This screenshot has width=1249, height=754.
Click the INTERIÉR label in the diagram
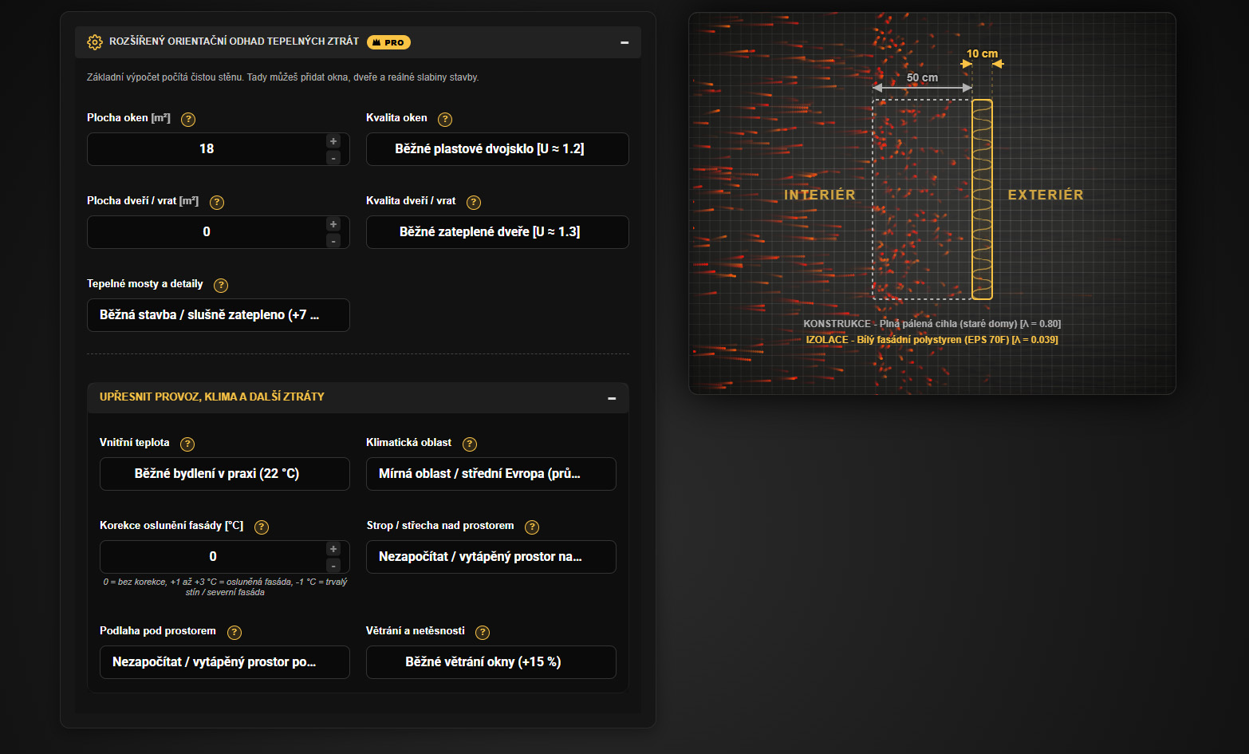click(x=820, y=195)
